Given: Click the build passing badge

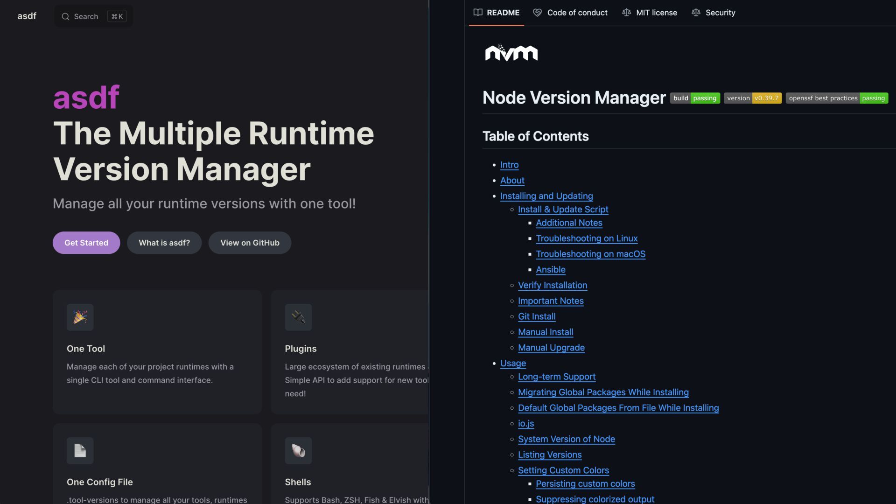Looking at the screenshot, I should (694, 98).
